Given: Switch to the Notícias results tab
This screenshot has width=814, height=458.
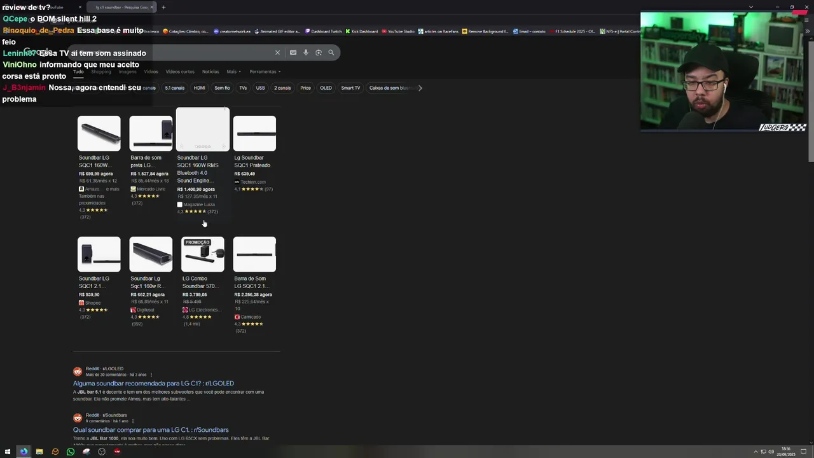Looking at the screenshot, I should [x=210, y=72].
